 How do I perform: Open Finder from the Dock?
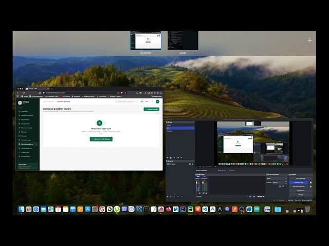tap(22, 209)
